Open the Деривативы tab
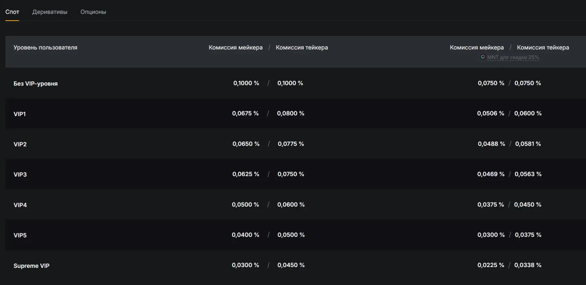586x285 pixels. (50, 12)
